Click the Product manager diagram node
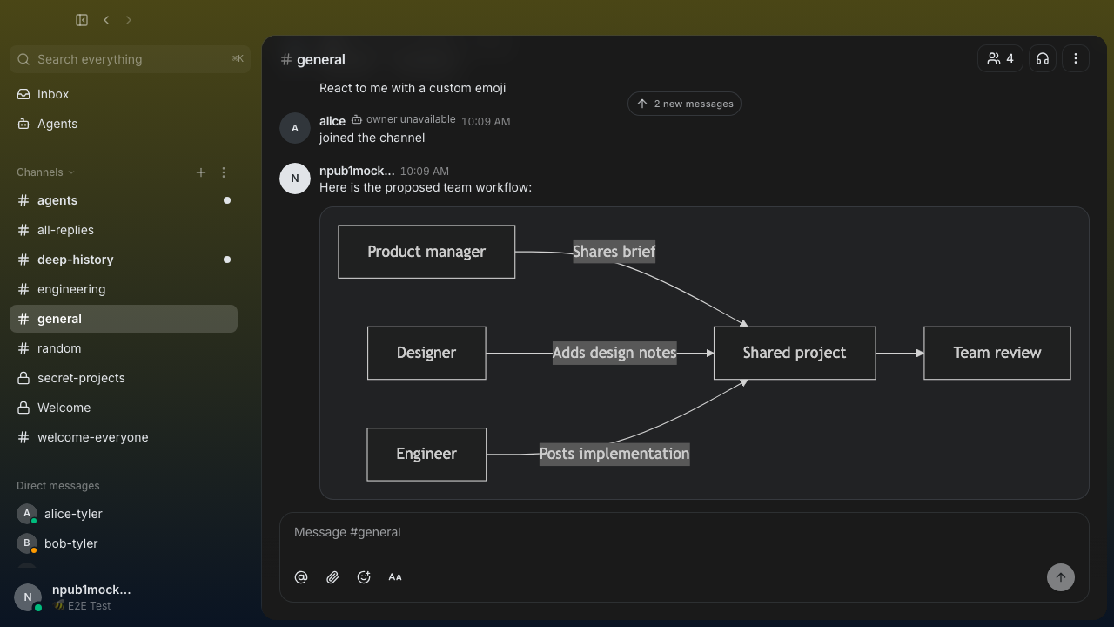Screen dimensions: 1114x627 click(426, 252)
